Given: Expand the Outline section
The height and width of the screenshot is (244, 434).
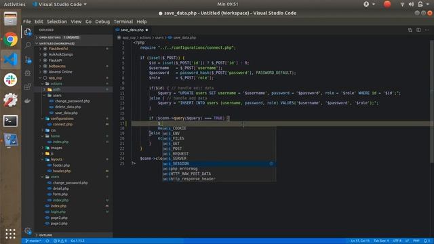Looking at the screenshot, I should click(x=73, y=235).
